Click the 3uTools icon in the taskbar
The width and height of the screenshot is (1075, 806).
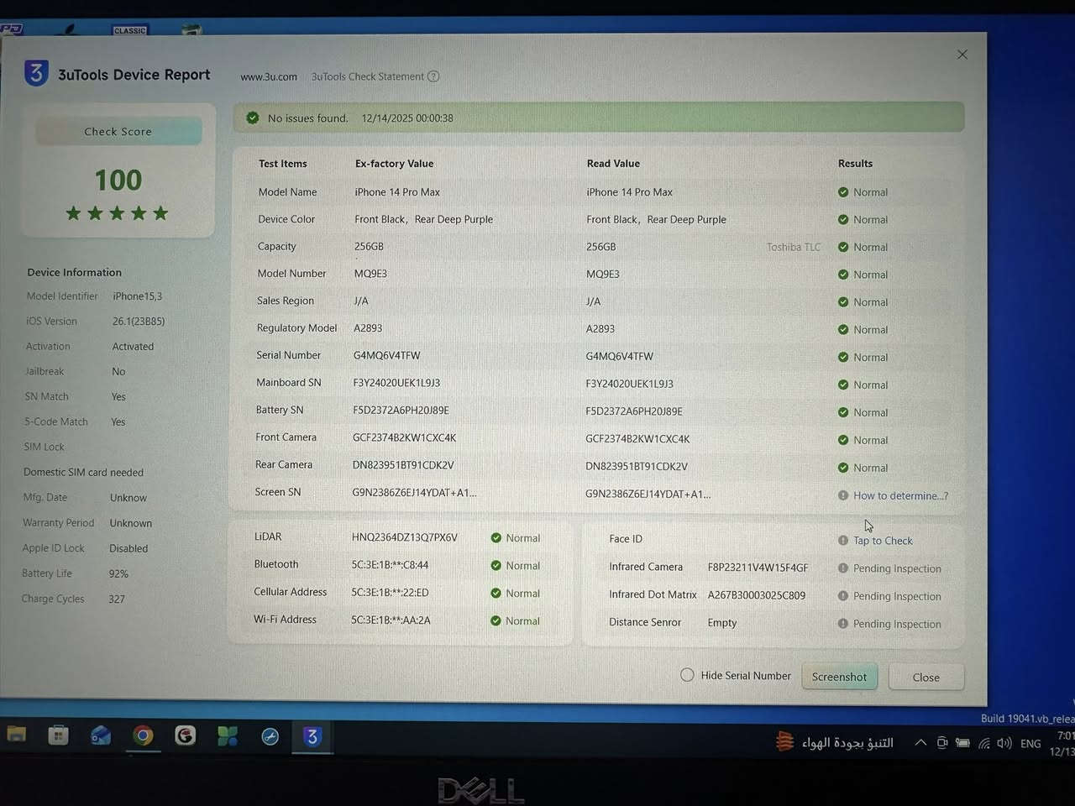[312, 737]
